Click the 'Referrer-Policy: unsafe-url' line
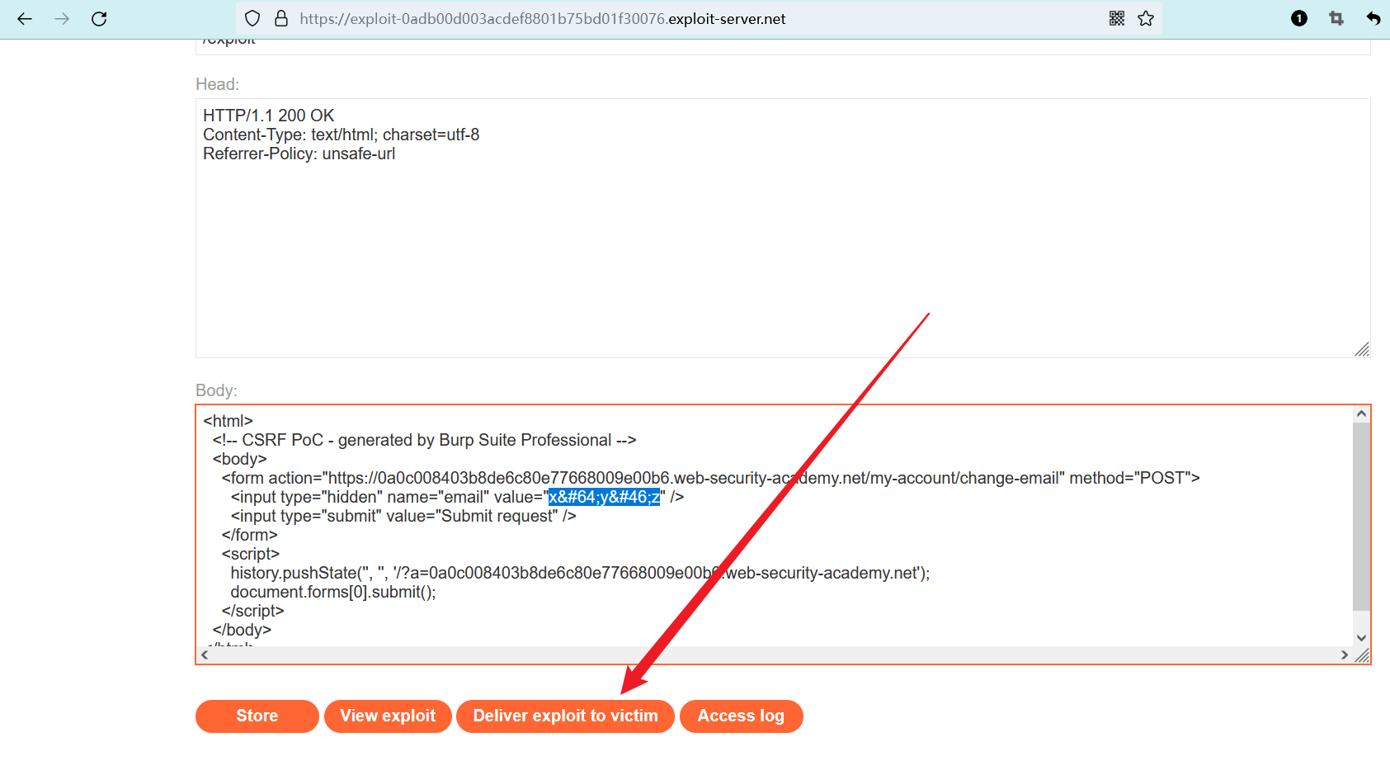The width and height of the screenshot is (1390, 761). click(299, 154)
